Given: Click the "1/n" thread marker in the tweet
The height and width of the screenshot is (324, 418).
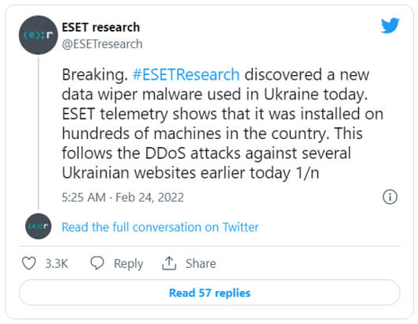Looking at the screenshot, I should coord(307,173).
